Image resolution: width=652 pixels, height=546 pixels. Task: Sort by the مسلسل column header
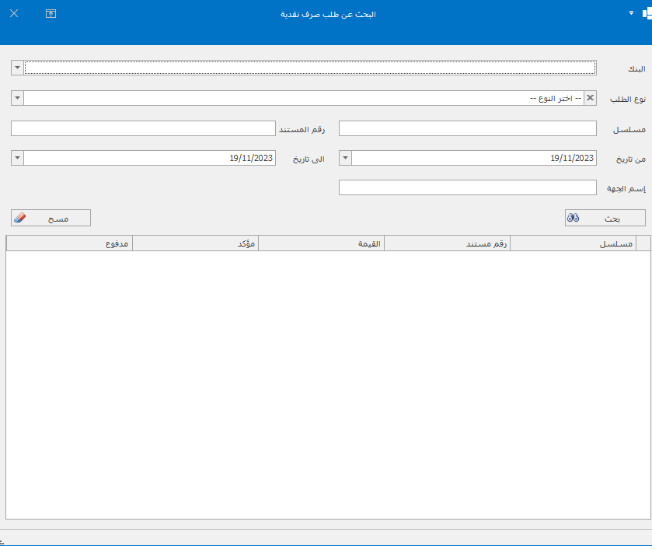click(x=573, y=243)
